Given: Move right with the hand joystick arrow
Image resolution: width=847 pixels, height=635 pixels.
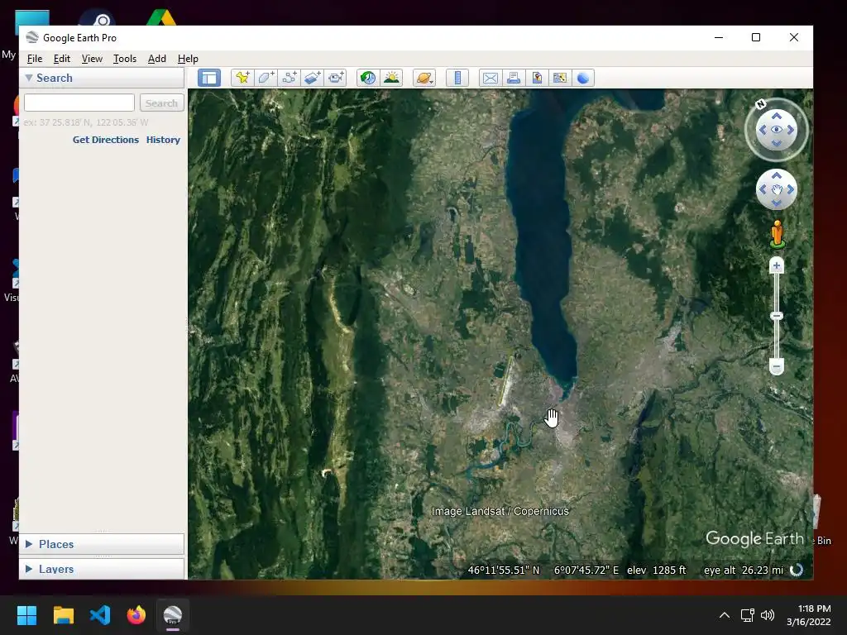Looking at the screenshot, I should tap(791, 189).
